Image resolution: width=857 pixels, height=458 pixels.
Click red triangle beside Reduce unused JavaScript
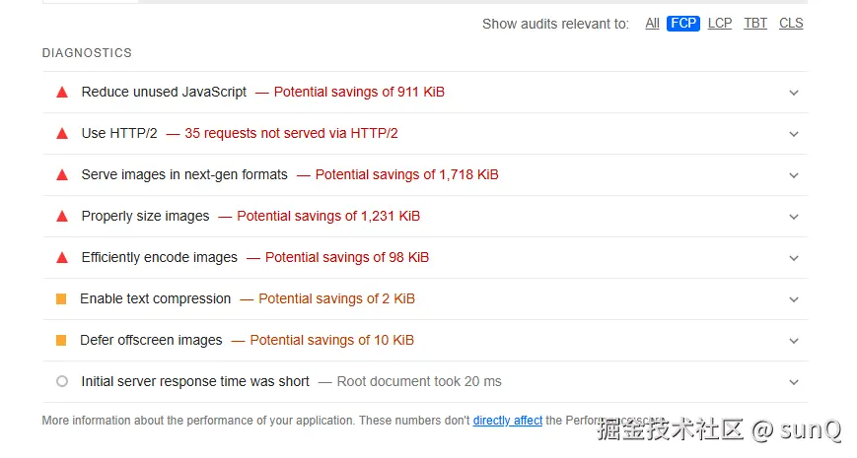point(61,93)
